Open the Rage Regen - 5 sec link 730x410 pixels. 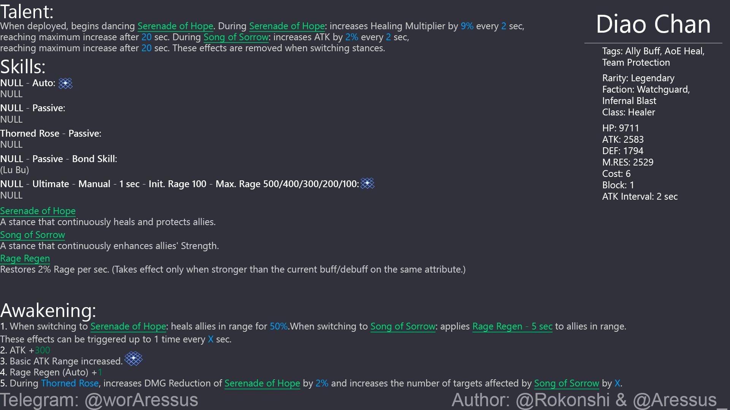[x=512, y=326]
